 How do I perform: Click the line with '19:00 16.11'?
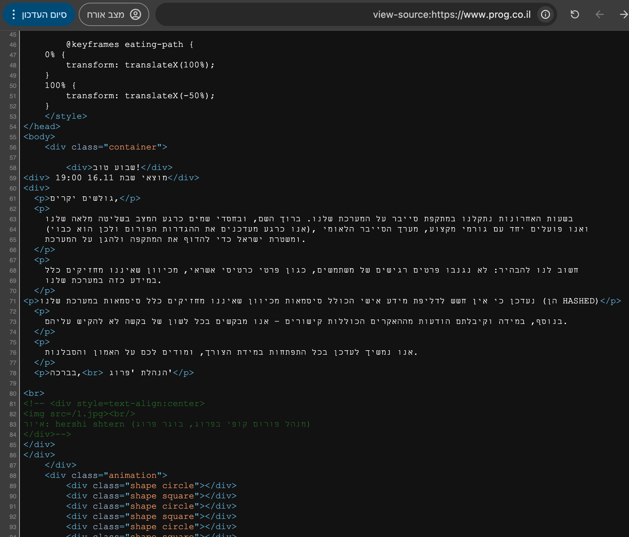[x=111, y=178]
